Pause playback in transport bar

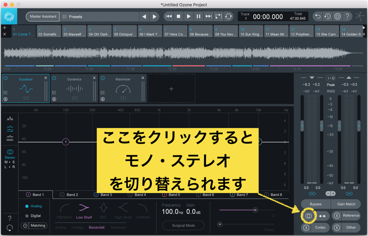pyautogui.click(x=199, y=17)
